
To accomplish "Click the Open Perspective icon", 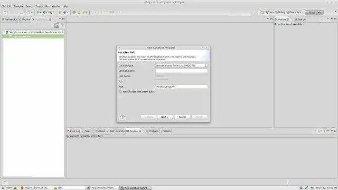I will [262, 13].
